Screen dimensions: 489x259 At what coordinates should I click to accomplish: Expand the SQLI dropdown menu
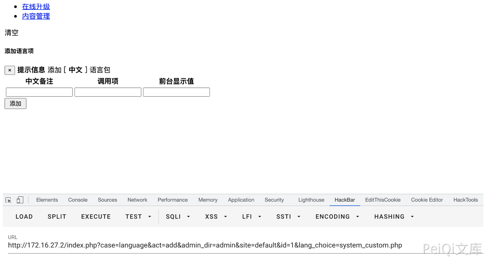(178, 217)
